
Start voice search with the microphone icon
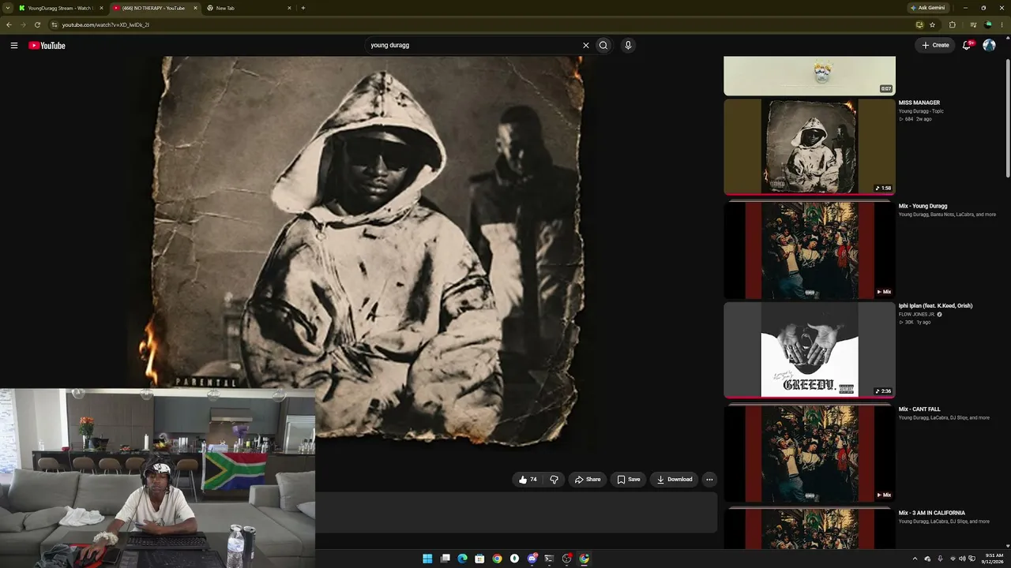click(628, 45)
